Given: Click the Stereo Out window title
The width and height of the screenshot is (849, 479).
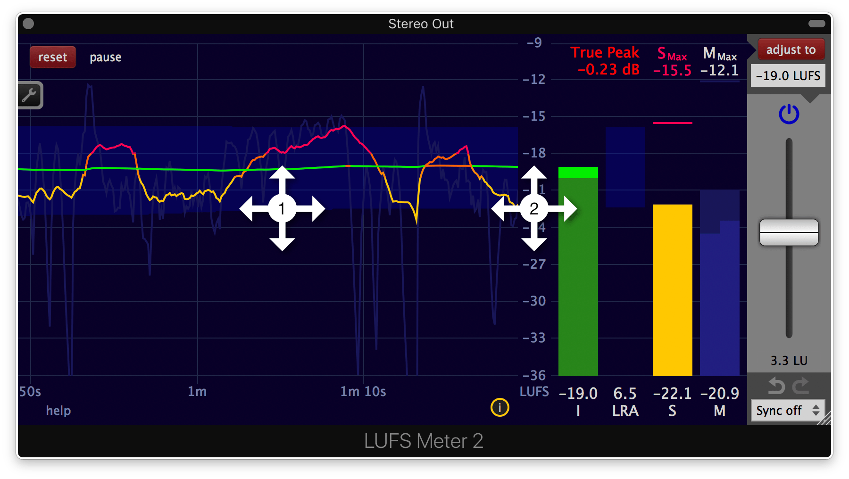Looking at the screenshot, I should tap(421, 24).
